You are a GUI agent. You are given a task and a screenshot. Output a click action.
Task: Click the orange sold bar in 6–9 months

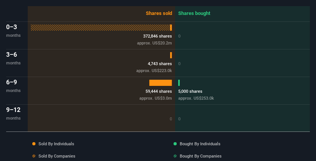(x=161, y=83)
